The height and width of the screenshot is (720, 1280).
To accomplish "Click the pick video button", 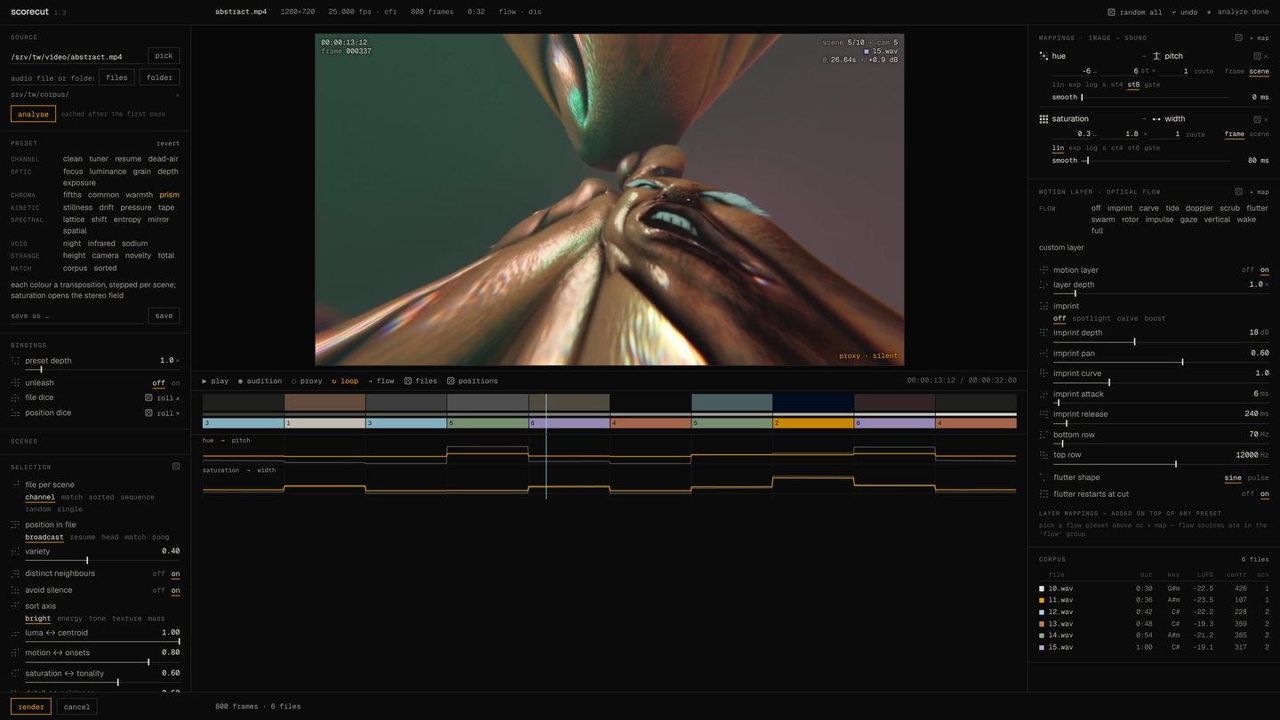I will [164, 56].
